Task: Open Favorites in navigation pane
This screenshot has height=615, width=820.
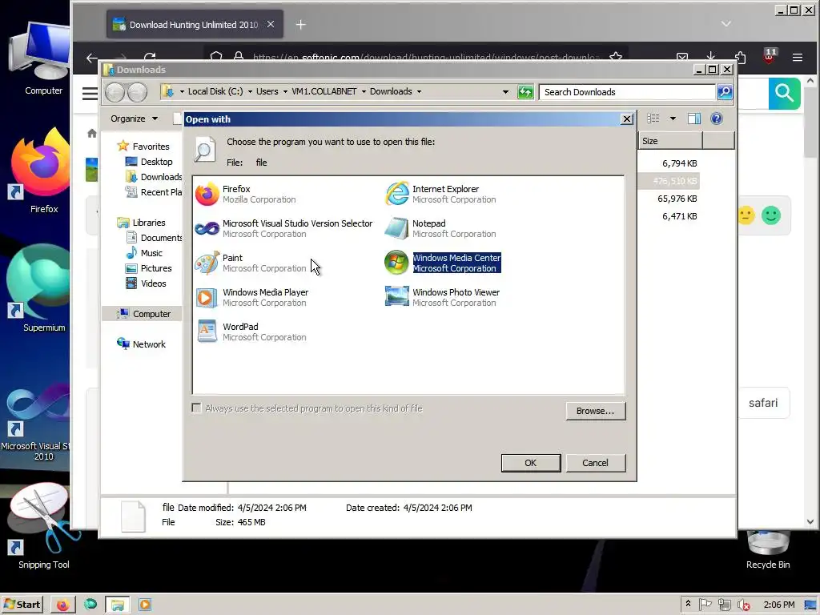Action: pyautogui.click(x=144, y=147)
